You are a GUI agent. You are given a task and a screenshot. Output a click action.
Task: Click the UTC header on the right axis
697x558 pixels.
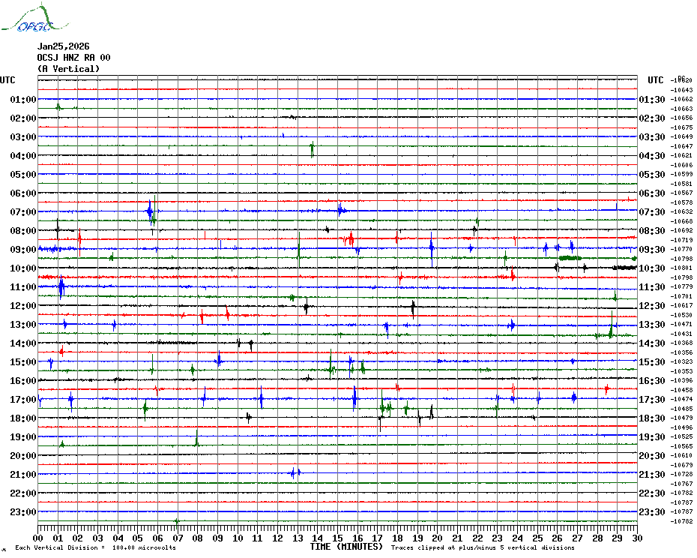pyautogui.click(x=656, y=80)
